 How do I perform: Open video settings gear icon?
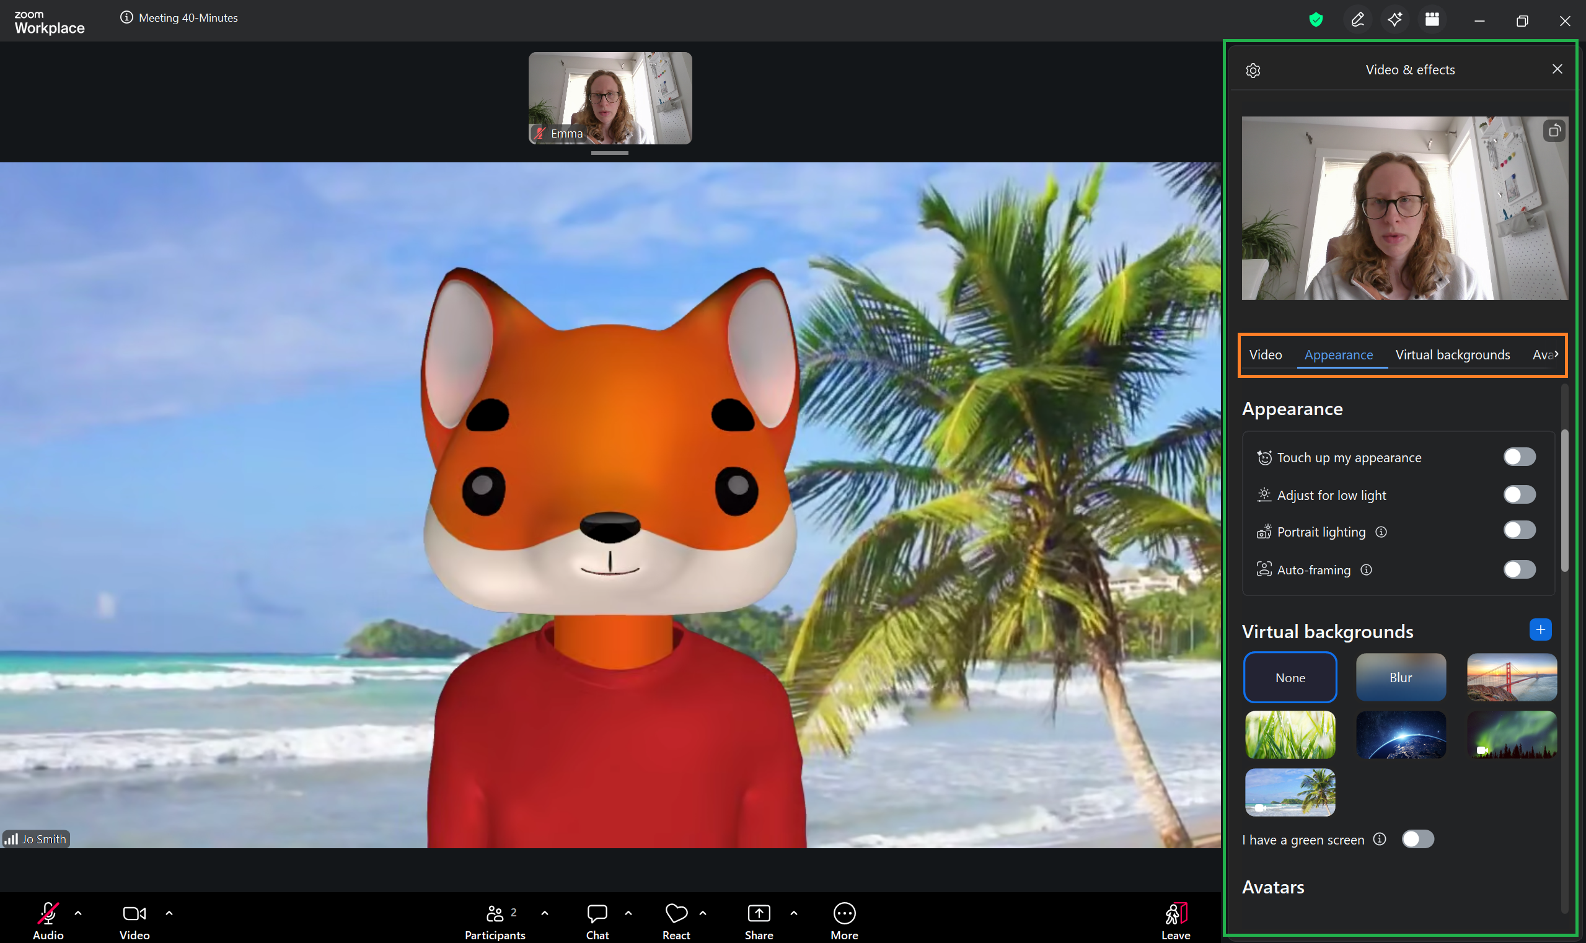[x=1253, y=70]
